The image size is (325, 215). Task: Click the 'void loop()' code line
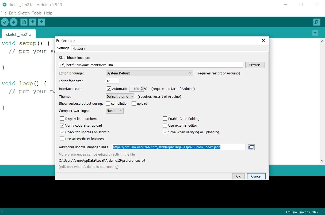tap(24, 84)
